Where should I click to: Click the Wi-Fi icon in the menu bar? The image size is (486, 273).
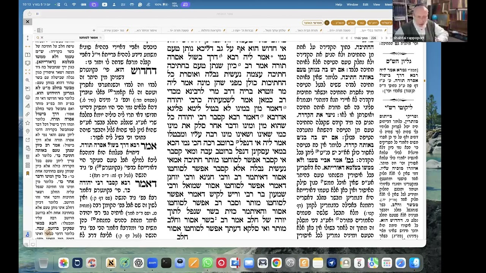pyautogui.click(x=74, y=5)
